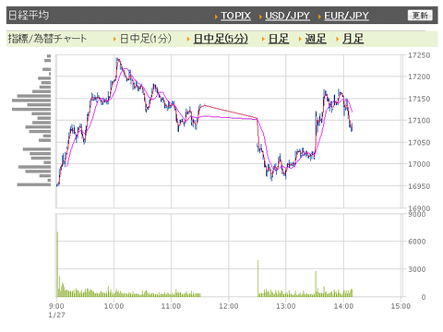
Task: Click the 17150 price axis label
Action: tap(419, 99)
